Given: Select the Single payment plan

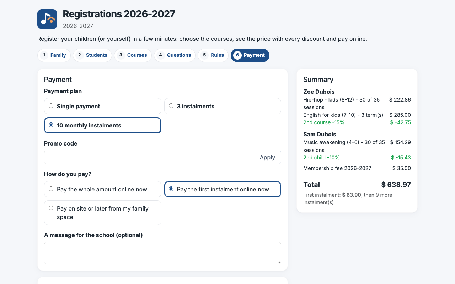Looking at the screenshot, I should (103, 106).
